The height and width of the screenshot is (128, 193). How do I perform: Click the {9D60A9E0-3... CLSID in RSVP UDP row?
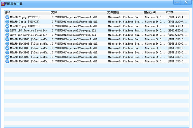point(177,31)
